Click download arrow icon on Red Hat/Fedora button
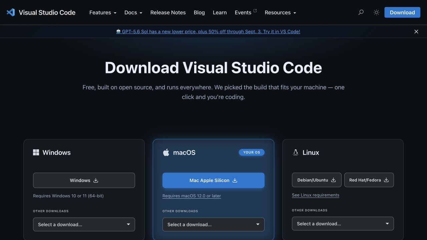Screen dimensions: 427x240 (x=386, y=180)
